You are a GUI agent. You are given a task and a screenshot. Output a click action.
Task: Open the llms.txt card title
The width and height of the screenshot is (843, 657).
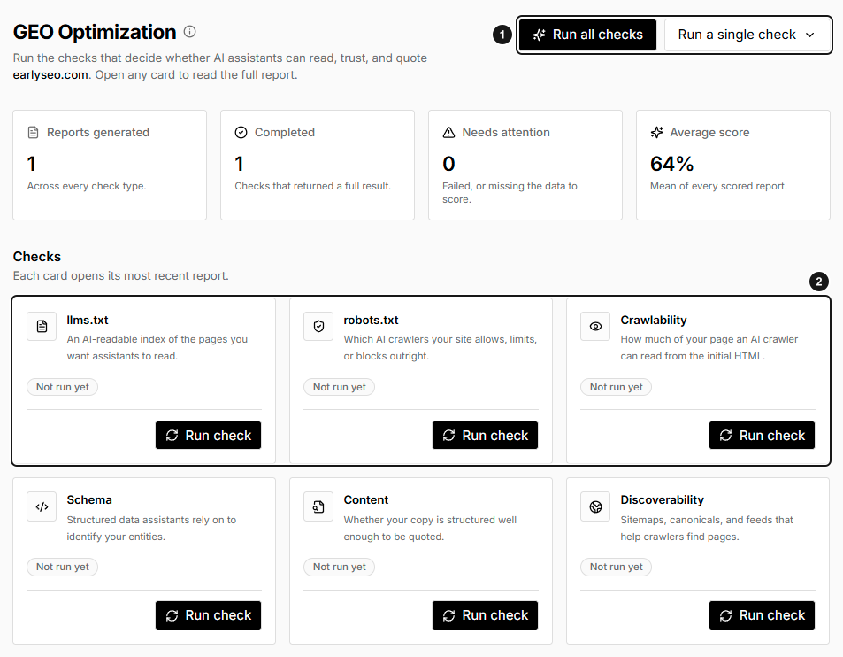(x=88, y=321)
